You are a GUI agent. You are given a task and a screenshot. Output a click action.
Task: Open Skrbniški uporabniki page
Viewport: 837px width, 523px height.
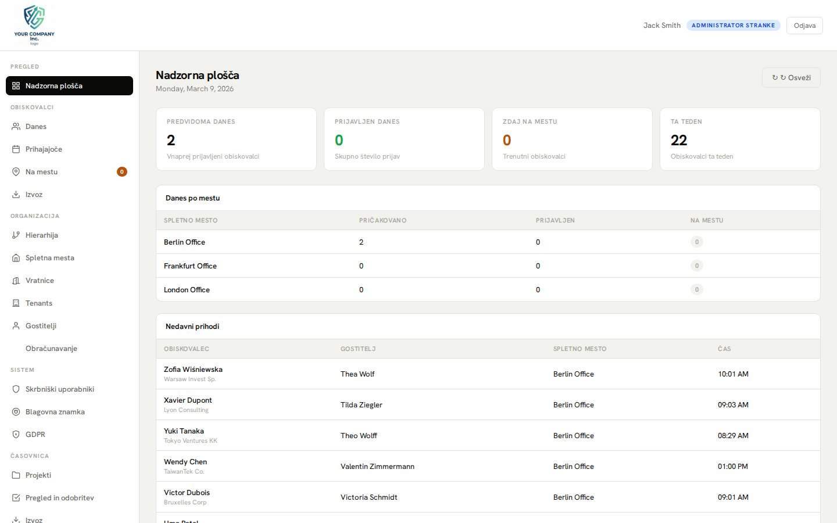click(x=59, y=389)
